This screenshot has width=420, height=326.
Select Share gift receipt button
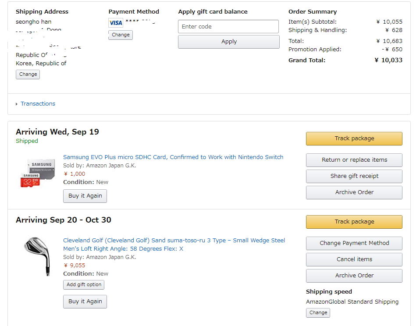354,176
